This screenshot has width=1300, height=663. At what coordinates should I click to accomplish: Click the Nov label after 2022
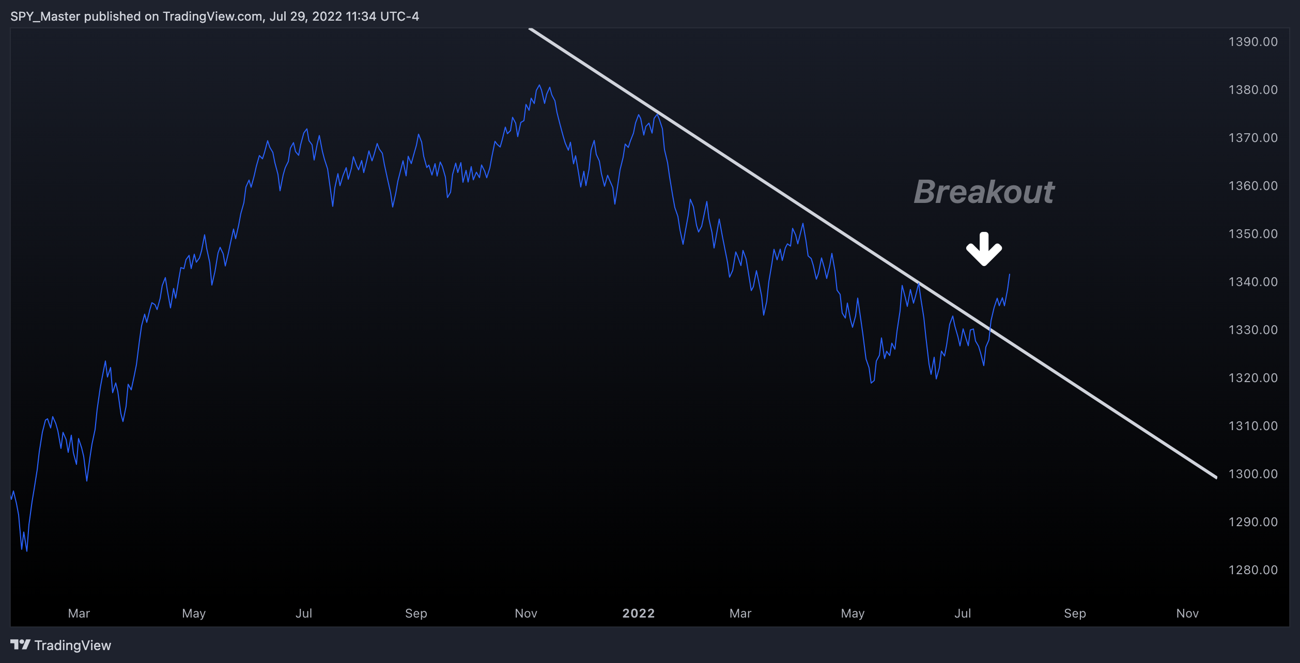1187,613
